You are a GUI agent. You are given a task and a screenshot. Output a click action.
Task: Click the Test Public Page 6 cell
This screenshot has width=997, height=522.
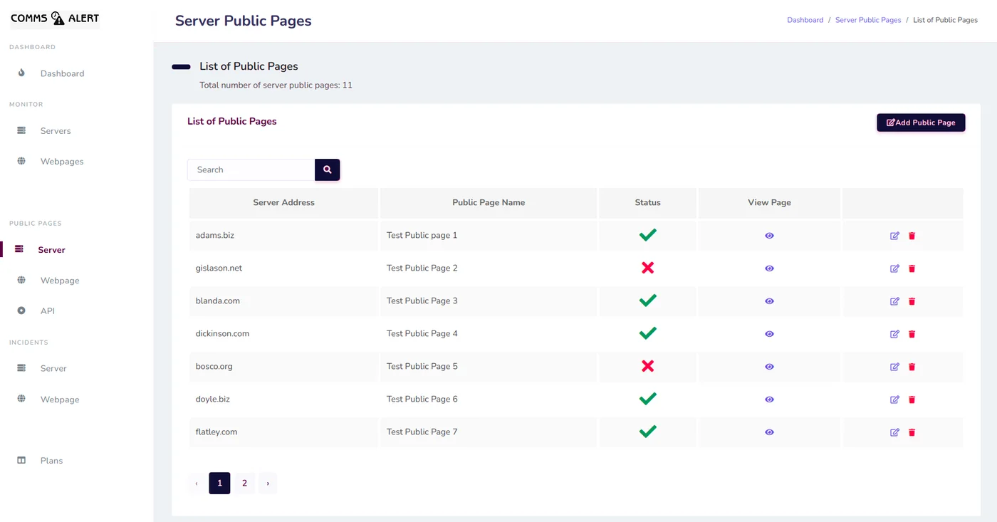489,399
